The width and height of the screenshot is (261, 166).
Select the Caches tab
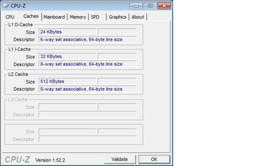click(x=31, y=16)
